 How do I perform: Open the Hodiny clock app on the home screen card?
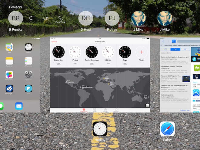[x=28, y=47]
